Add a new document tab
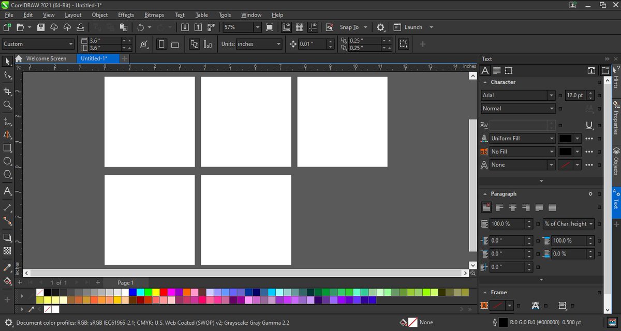Image resolution: width=621 pixels, height=331 pixels. pyautogui.click(x=125, y=58)
